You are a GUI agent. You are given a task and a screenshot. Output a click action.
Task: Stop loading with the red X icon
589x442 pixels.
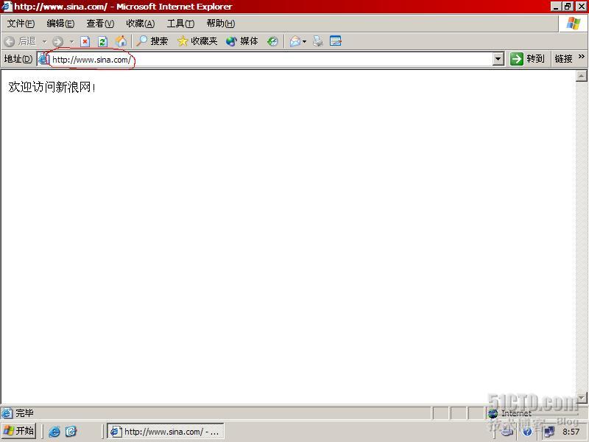tap(85, 41)
